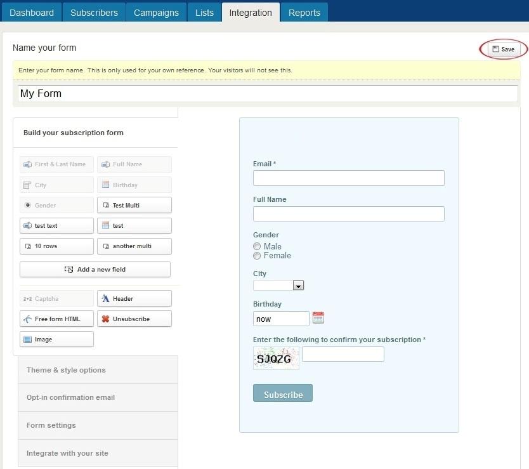Click the Add a new field icon
Viewport: 529px width, 469px height.
69,270
